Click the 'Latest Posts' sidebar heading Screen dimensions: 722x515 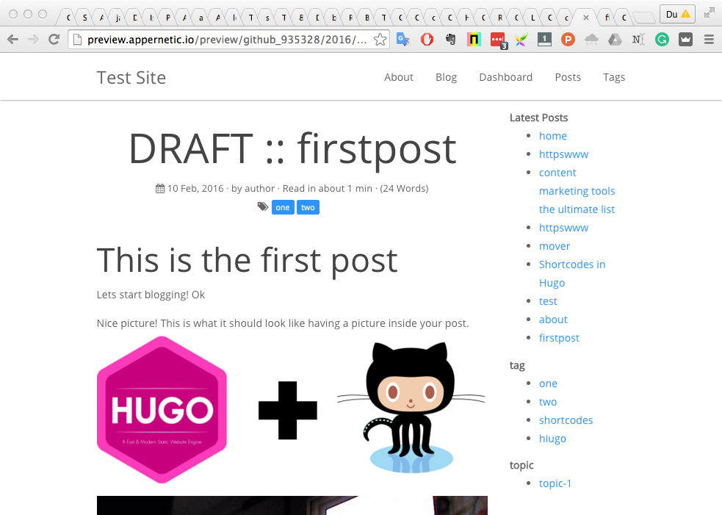click(x=538, y=118)
